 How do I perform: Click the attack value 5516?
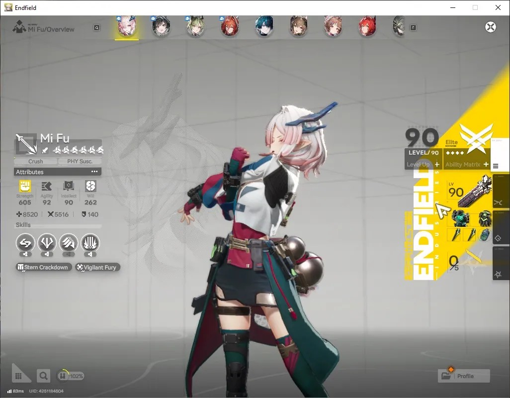(x=58, y=214)
